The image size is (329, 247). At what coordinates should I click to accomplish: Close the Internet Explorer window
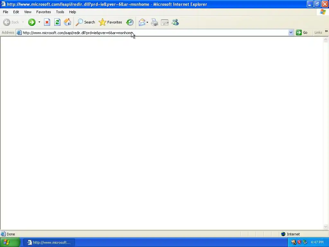(325, 4)
